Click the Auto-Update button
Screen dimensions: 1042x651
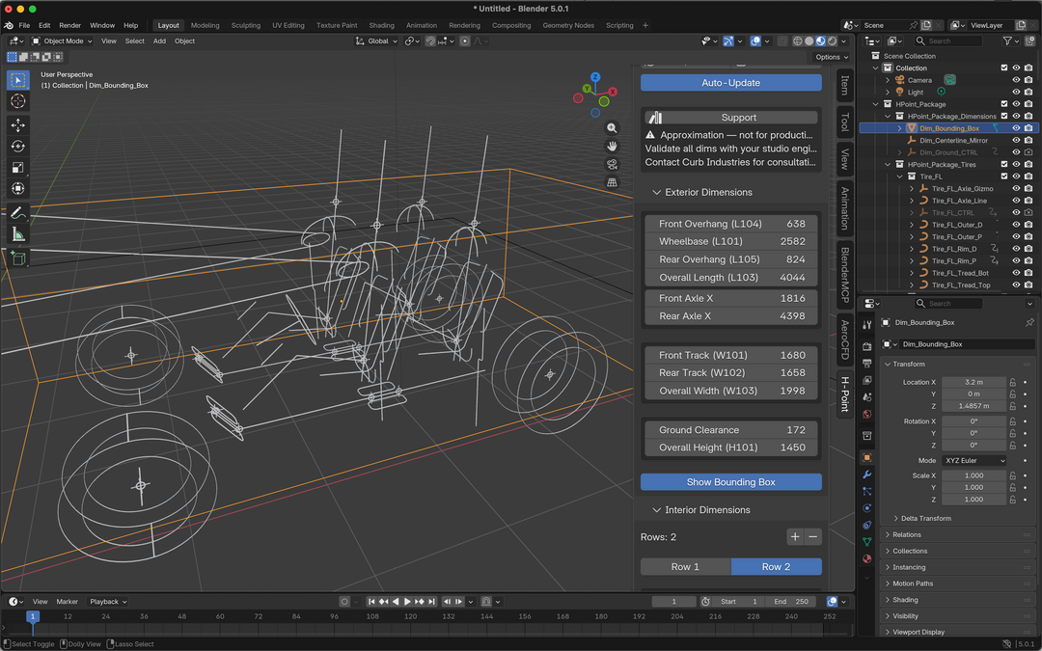tap(731, 83)
